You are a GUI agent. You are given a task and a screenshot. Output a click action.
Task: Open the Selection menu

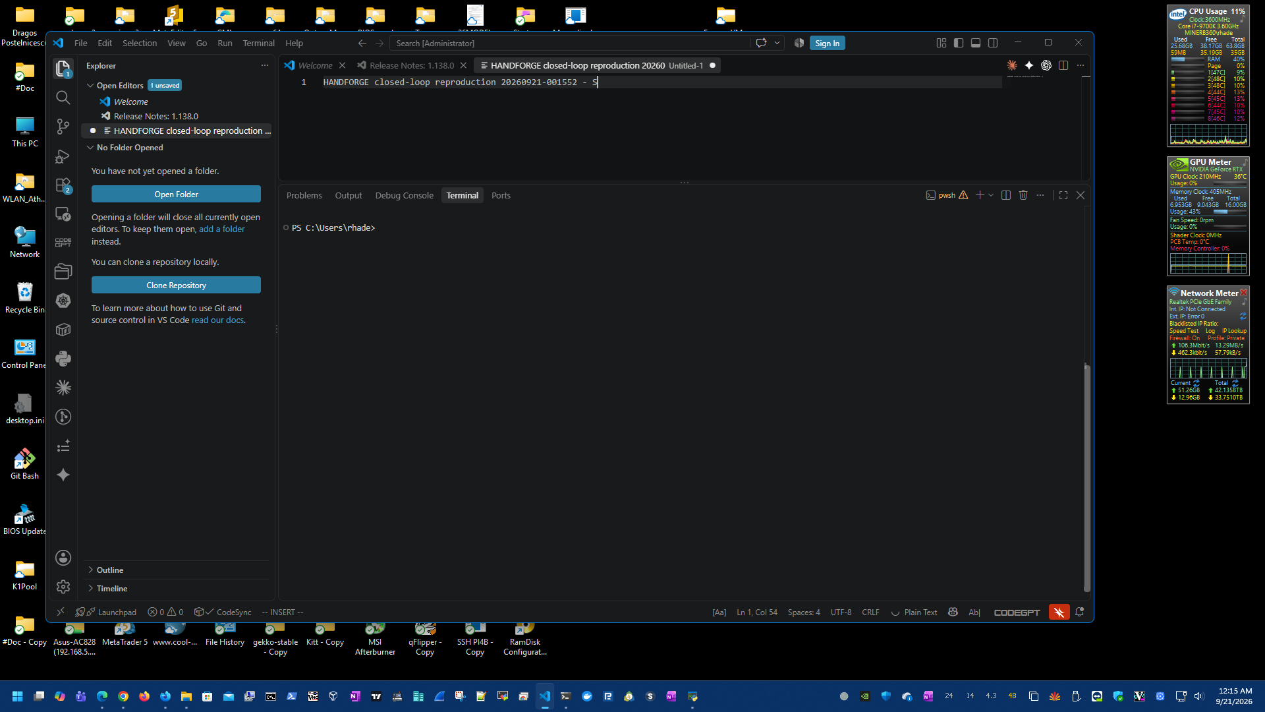[x=140, y=43]
